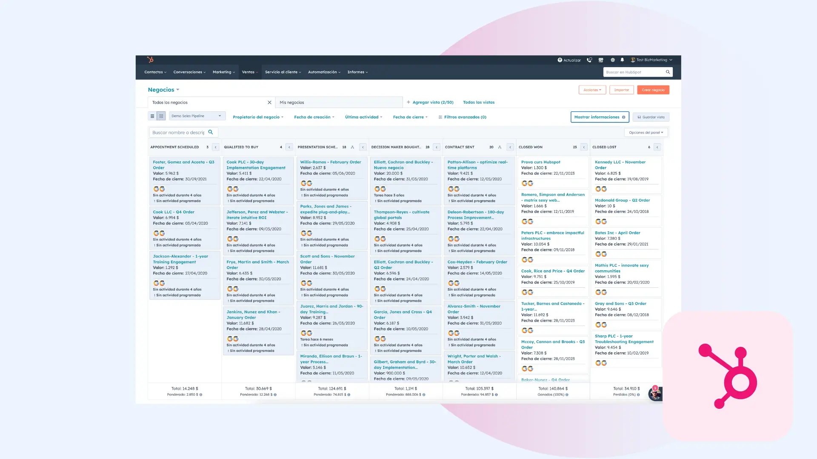Open the Test BizMarketing account menu
Screen dimensions: 817x459
tap(651, 60)
